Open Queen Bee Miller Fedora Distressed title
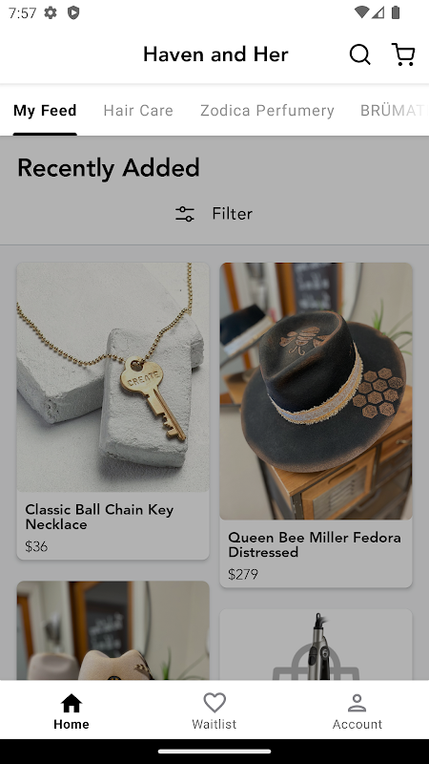Screen dimensions: 429x764 coord(315,544)
